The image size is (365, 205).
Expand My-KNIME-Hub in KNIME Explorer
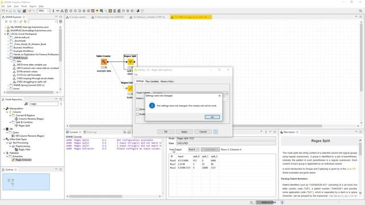(x=5, y=27)
